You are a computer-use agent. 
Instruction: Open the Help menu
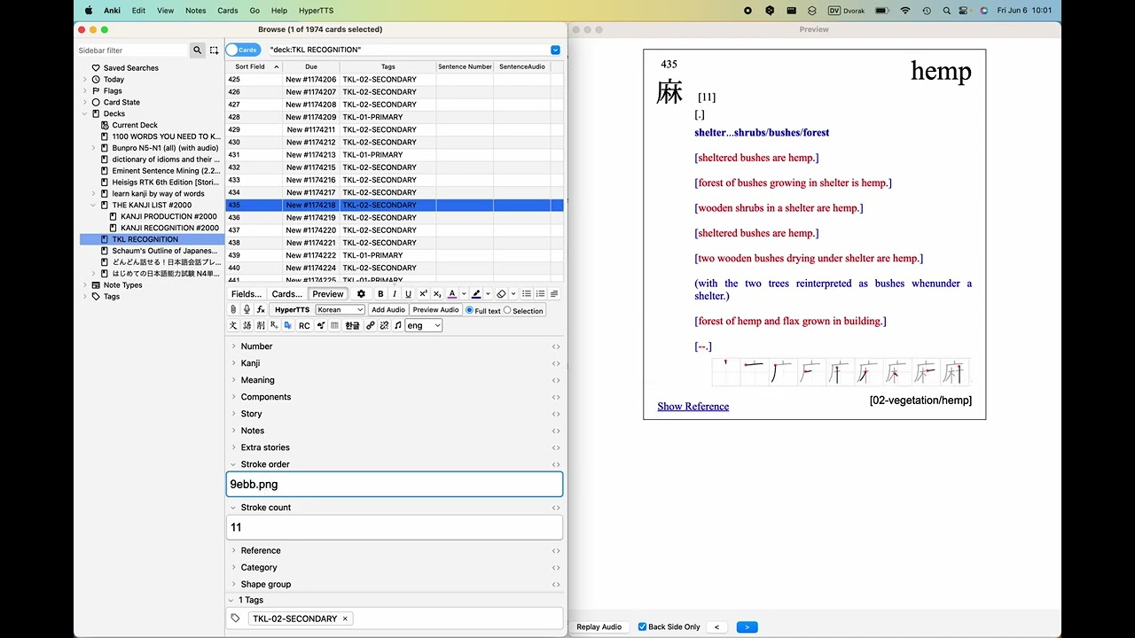click(x=279, y=11)
